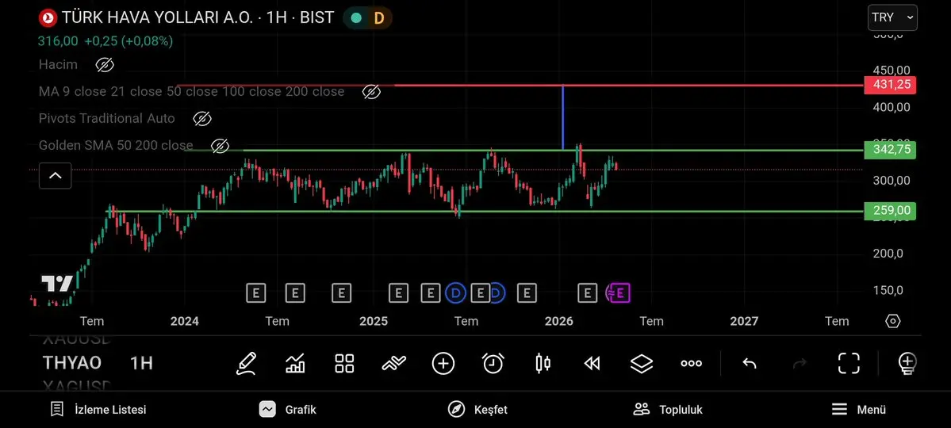The width and height of the screenshot is (951, 428).
Task: Tap the 2026 label on time axis
Action: (x=559, y=321)
